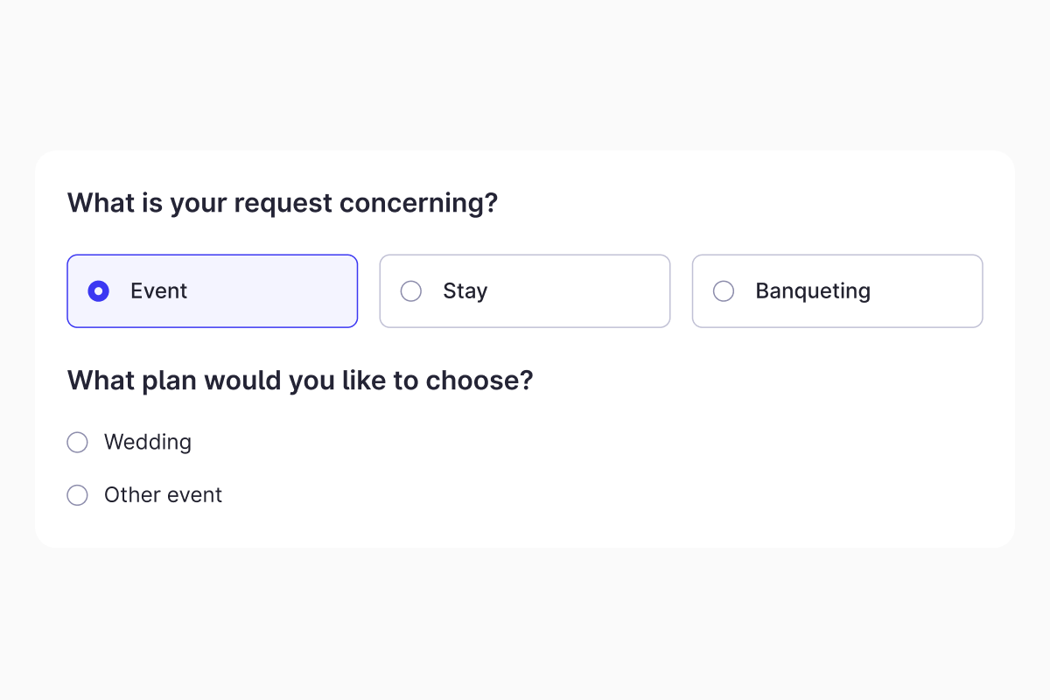Click the empty circle icon beside Banqueting

724,291
